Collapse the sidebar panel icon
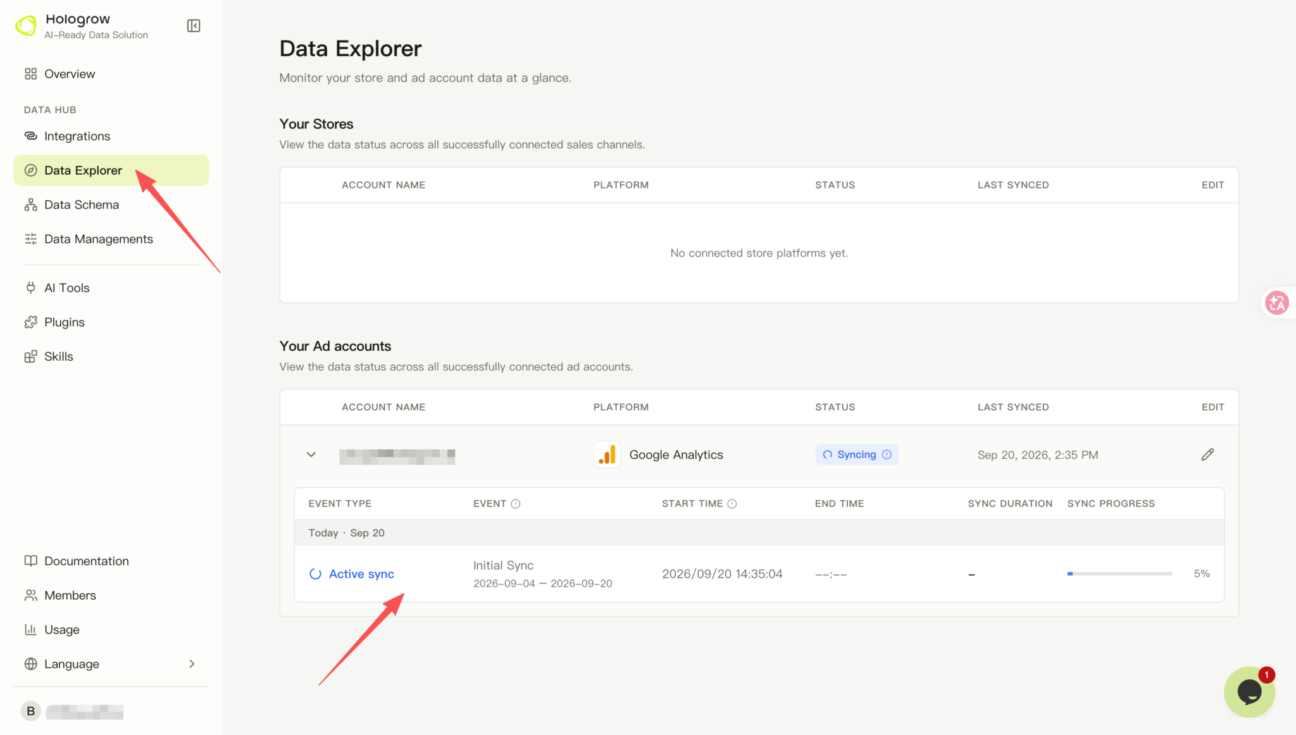Screen dimensions: 1296x735 pos(194,26)
